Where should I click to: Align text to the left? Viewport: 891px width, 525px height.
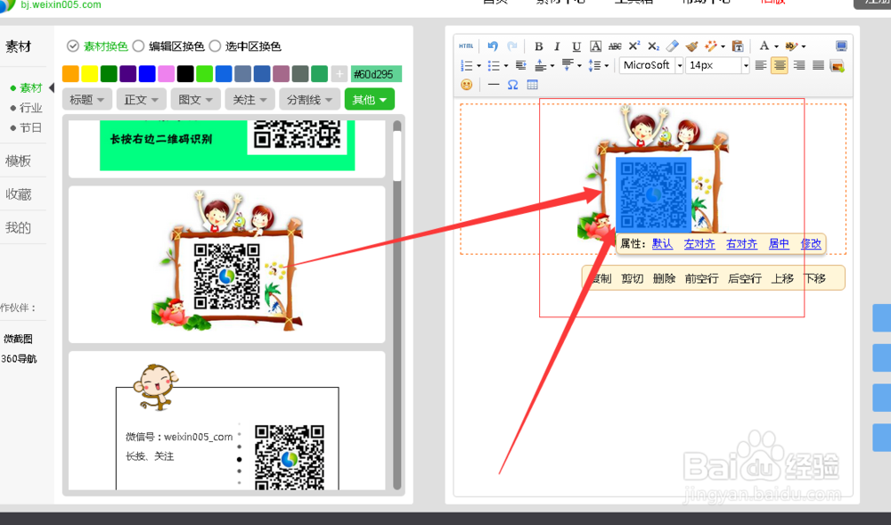click(x=760, y=65)
